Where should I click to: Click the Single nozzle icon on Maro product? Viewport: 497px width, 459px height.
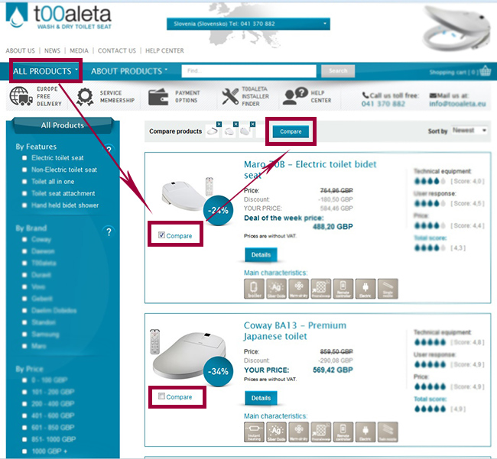click(388, 289)
